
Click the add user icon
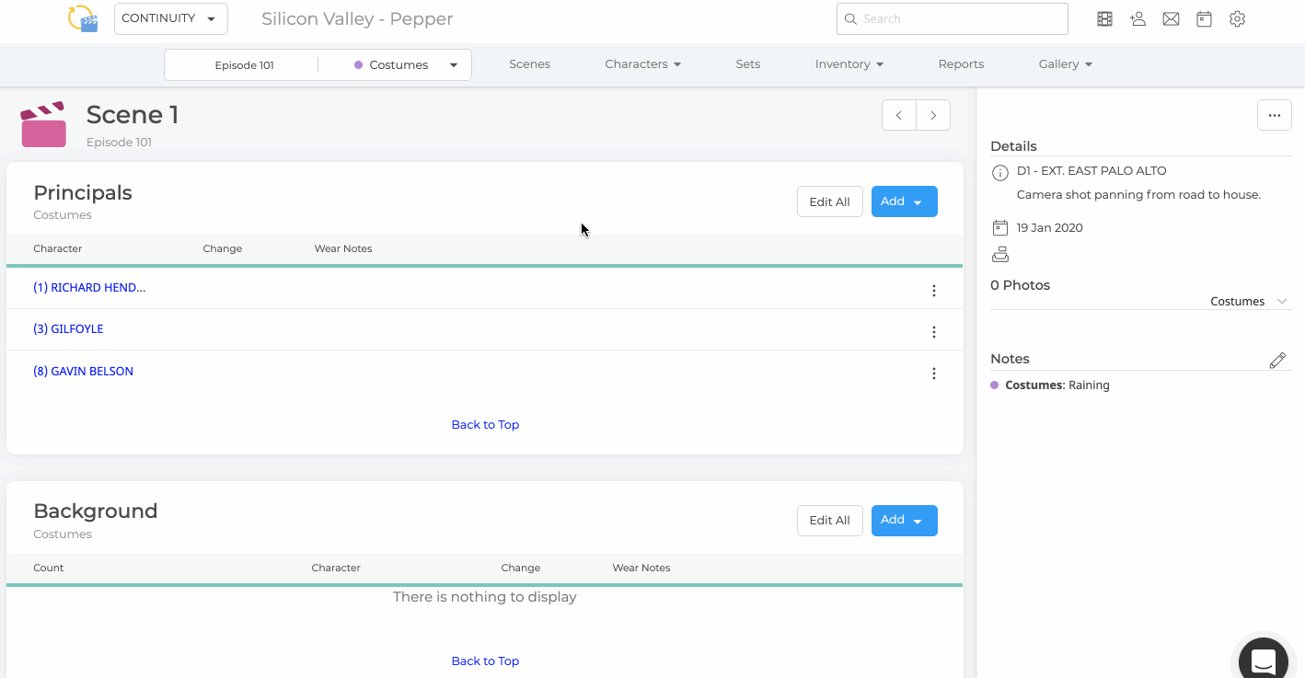1138,18
